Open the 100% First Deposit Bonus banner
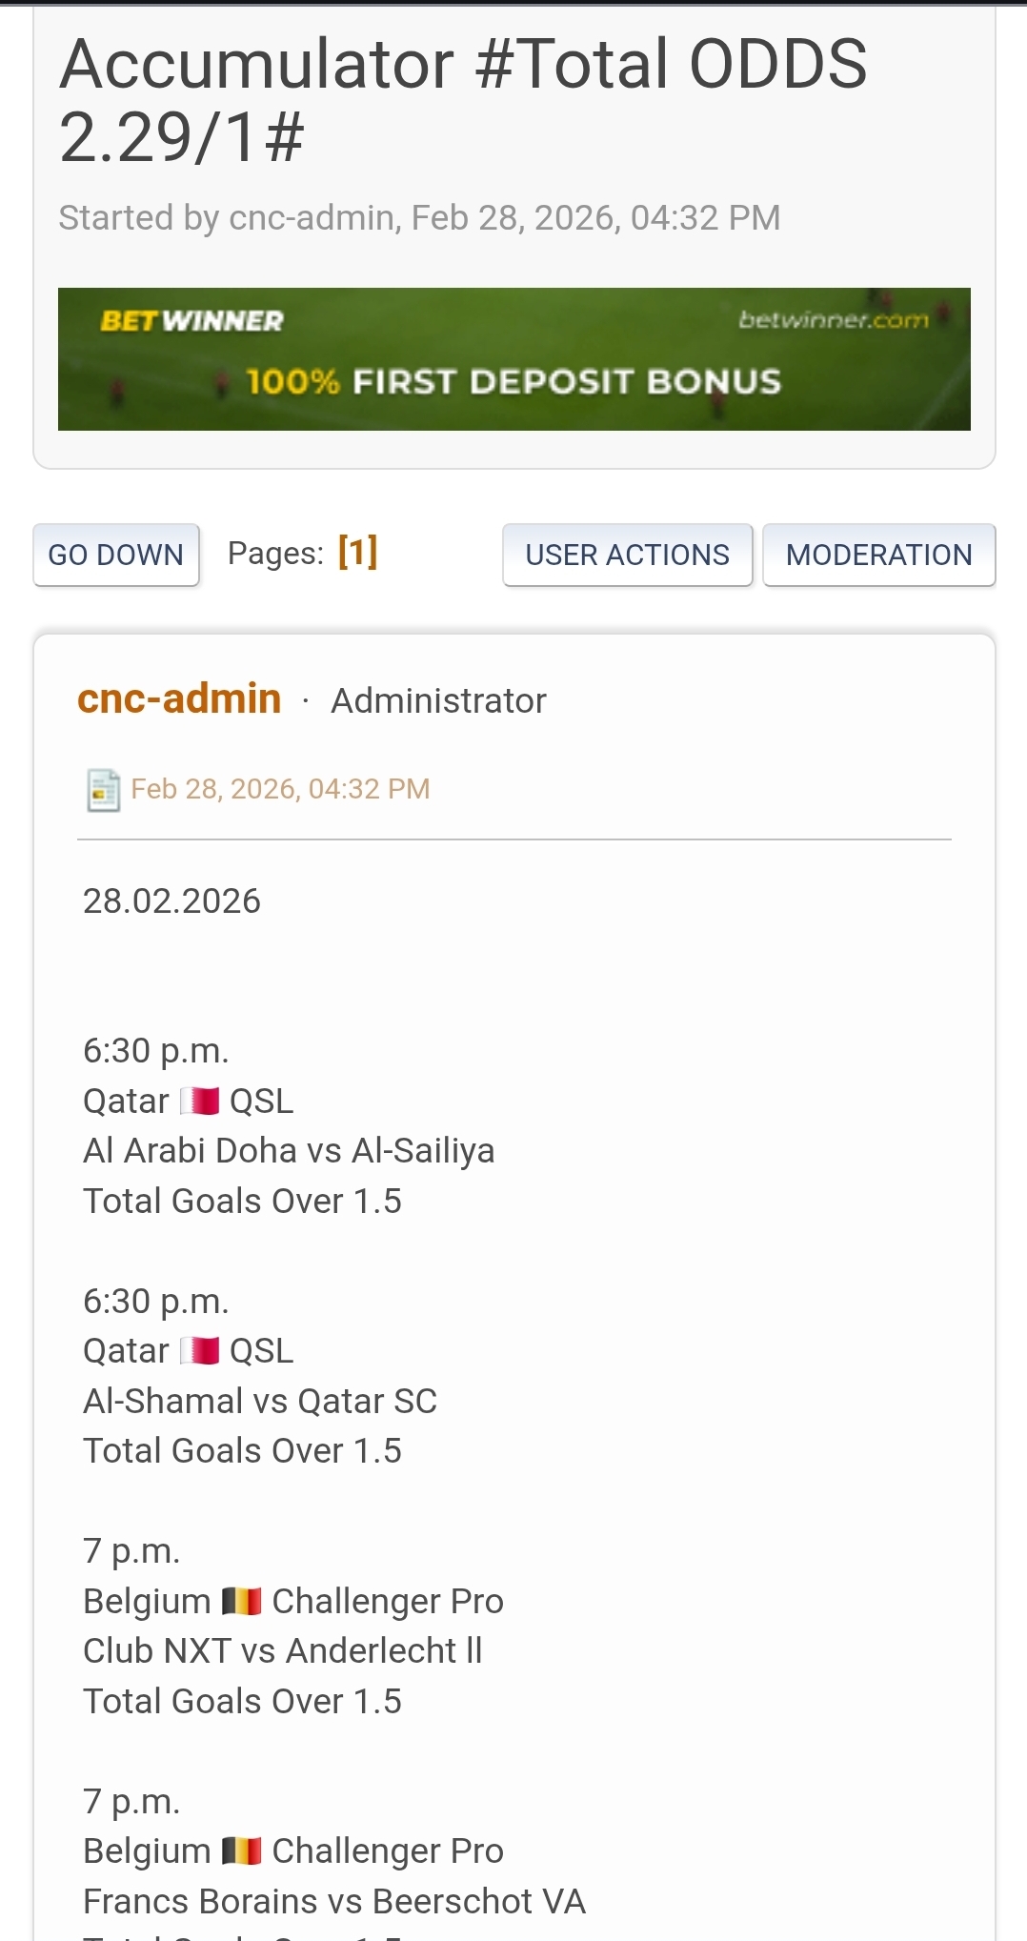The width and height of the screenshot is (1027, 1941). pos(513,382)
